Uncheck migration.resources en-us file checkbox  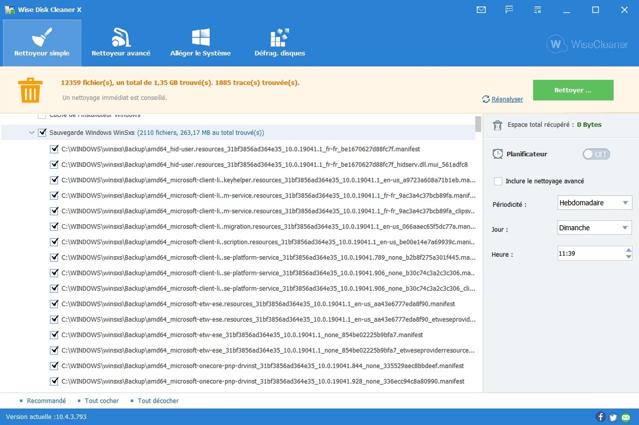(x=54, y=226)
